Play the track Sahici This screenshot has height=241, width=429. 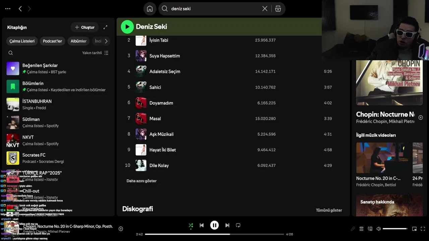click(155, 87)
